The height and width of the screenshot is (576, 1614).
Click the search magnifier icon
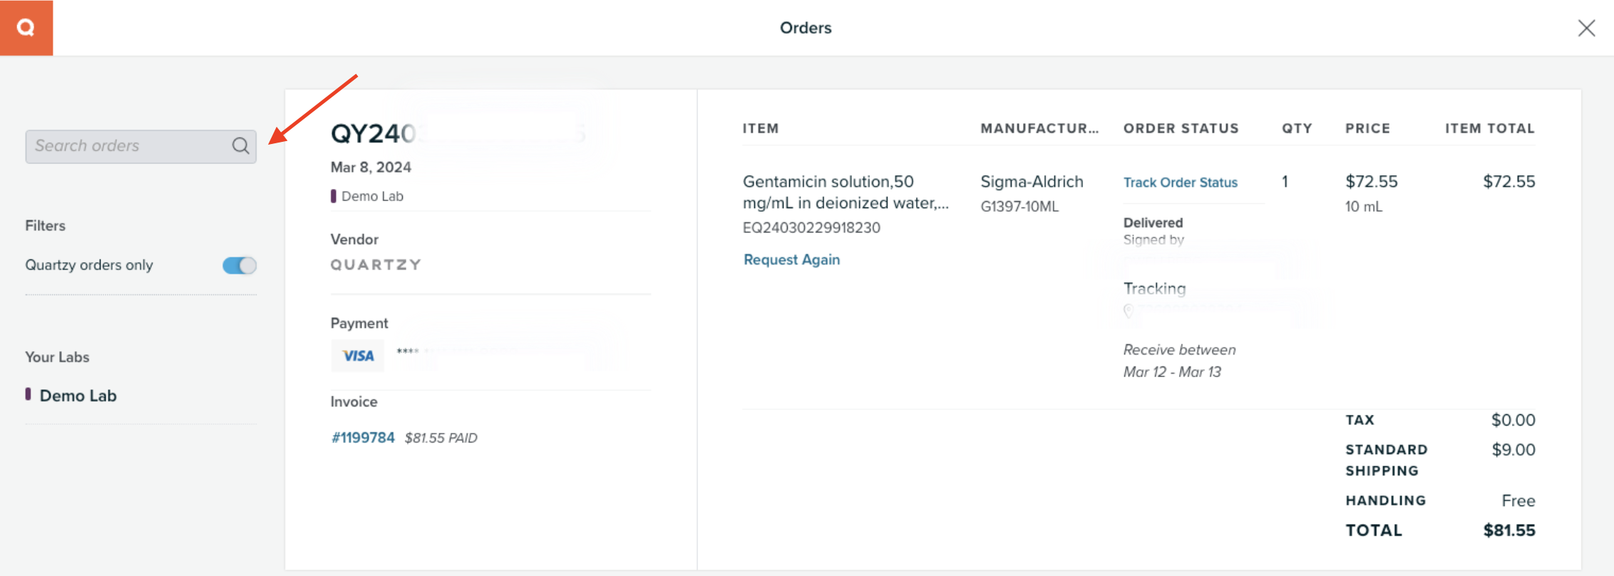(241, 146)
